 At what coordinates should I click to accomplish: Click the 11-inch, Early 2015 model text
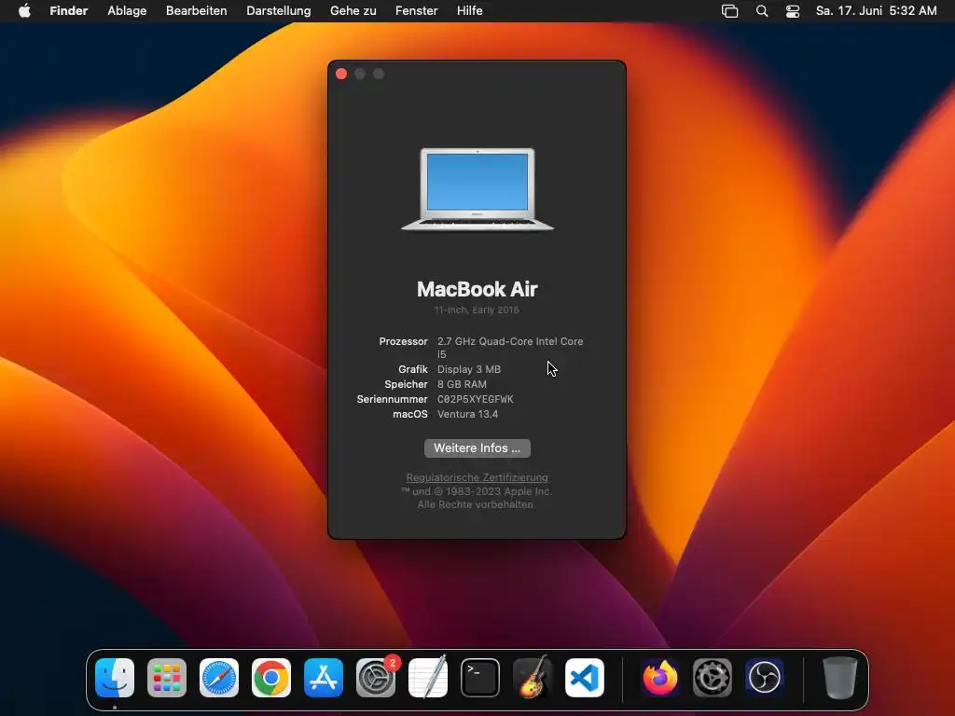pos(477,310)
